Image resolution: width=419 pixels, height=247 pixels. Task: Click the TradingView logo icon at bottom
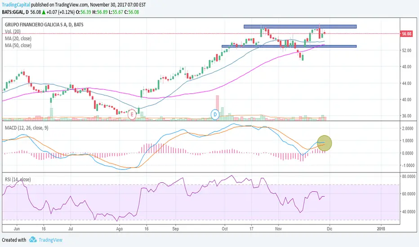tap(33, 239)
